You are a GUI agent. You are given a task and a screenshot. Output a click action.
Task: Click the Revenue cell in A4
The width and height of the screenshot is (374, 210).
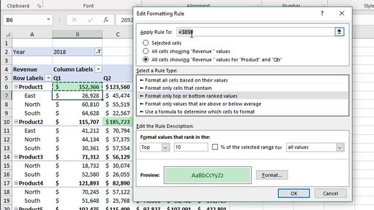(x=32, y=69)
